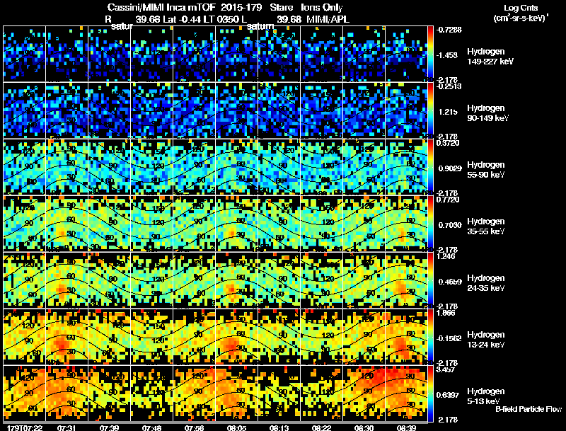Click the Cassini/MIMI Inca mTOF title text

coord(161,7)
